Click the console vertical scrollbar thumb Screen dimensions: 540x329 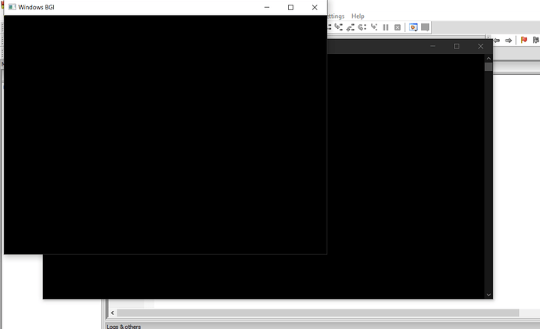pyautogui.click(x=488, y=67)
